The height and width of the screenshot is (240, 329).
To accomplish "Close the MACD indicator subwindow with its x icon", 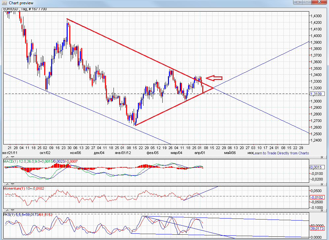I will click(322, 157).
